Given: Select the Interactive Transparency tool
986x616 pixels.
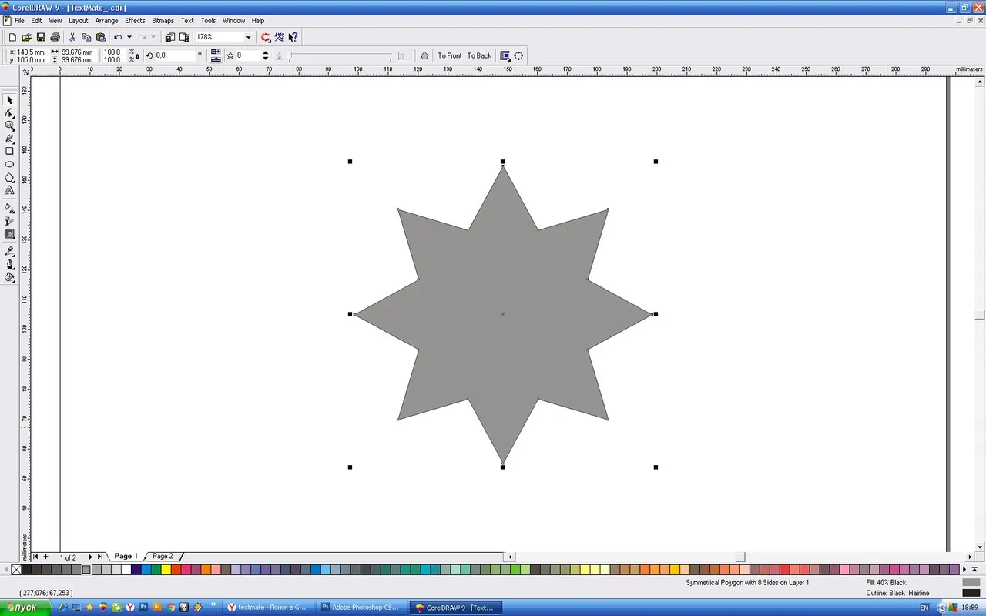Looking at the screenshot, I should click(x=10, y=221).
